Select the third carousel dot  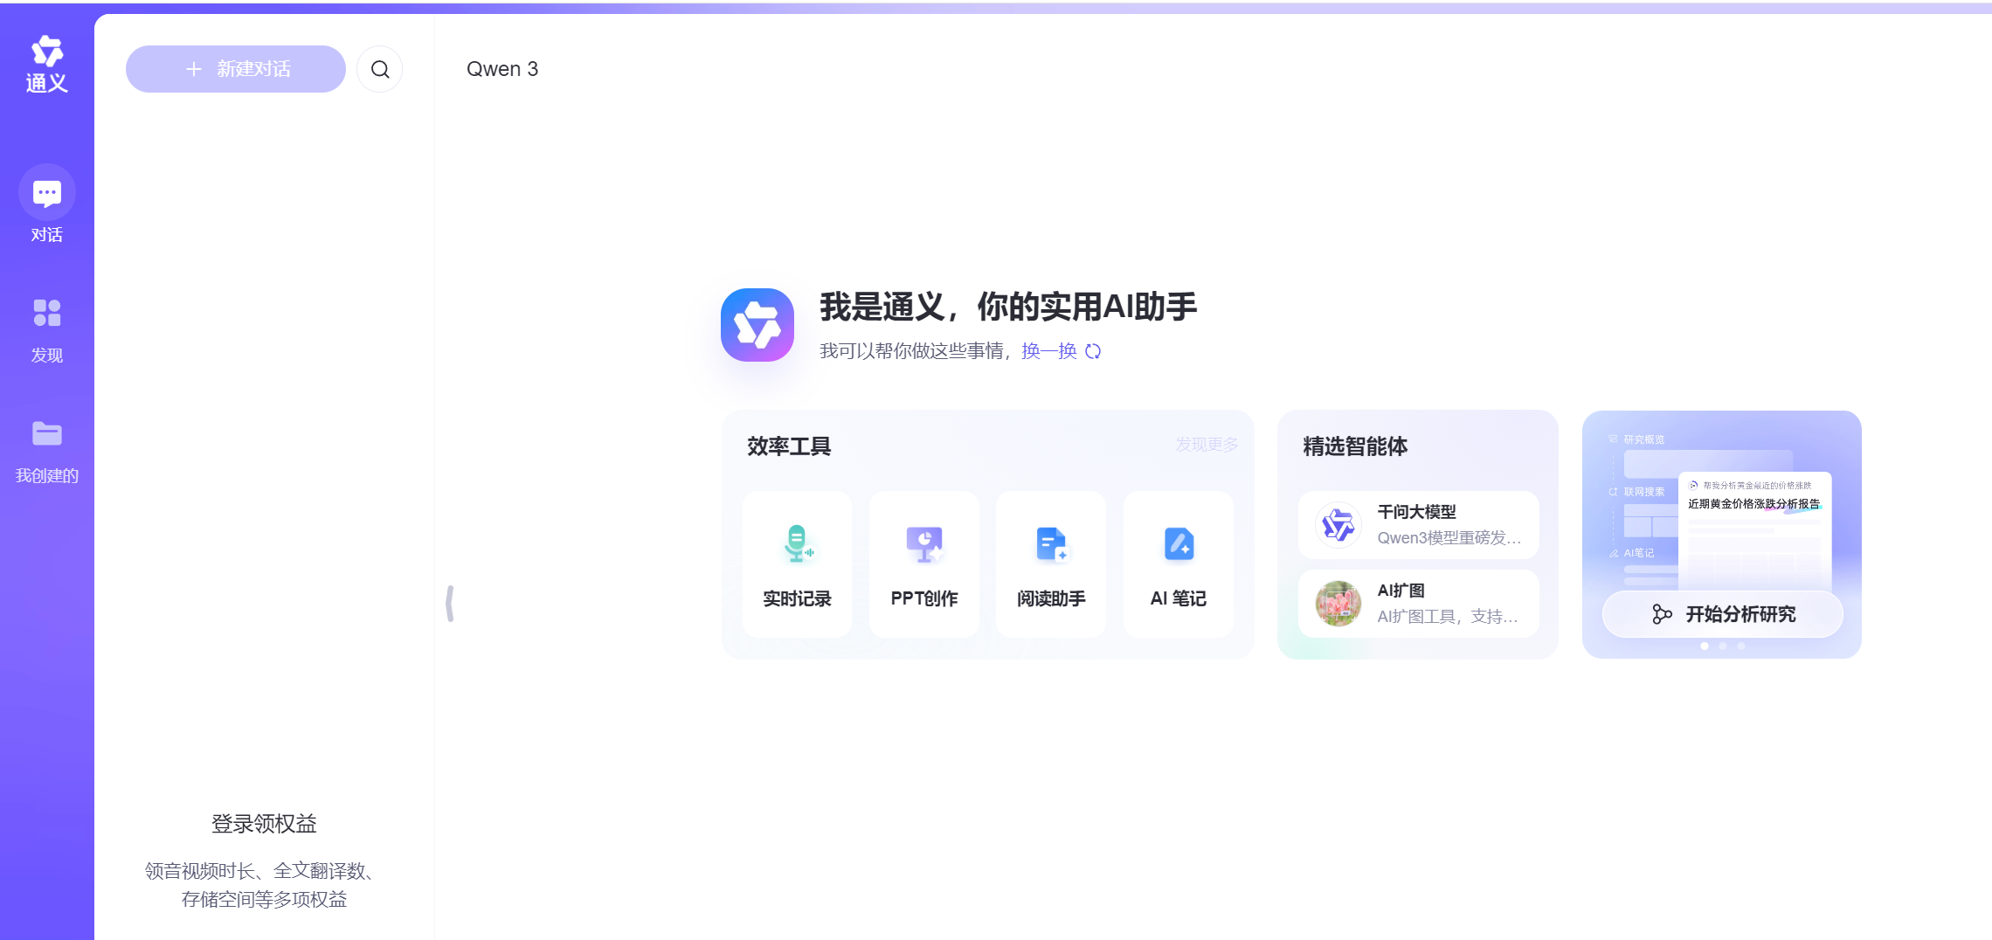[x=1741, y=646]
